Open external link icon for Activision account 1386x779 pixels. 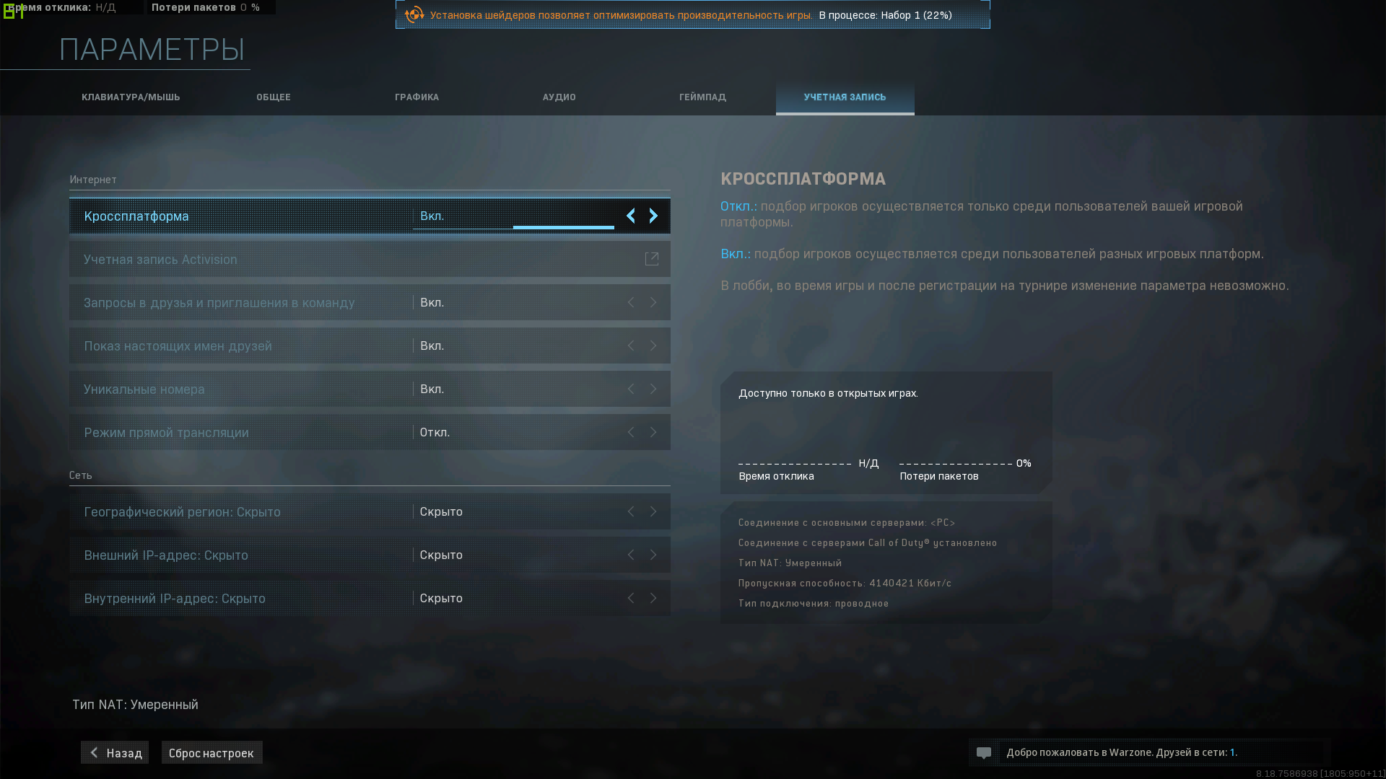tap(651, 259)
